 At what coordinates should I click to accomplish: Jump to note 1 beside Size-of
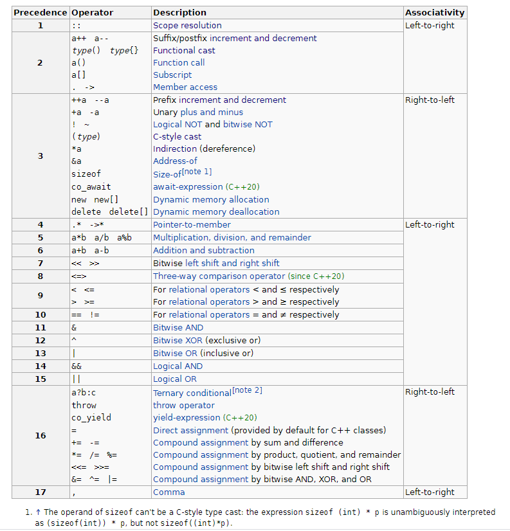[x=197, y=172]
